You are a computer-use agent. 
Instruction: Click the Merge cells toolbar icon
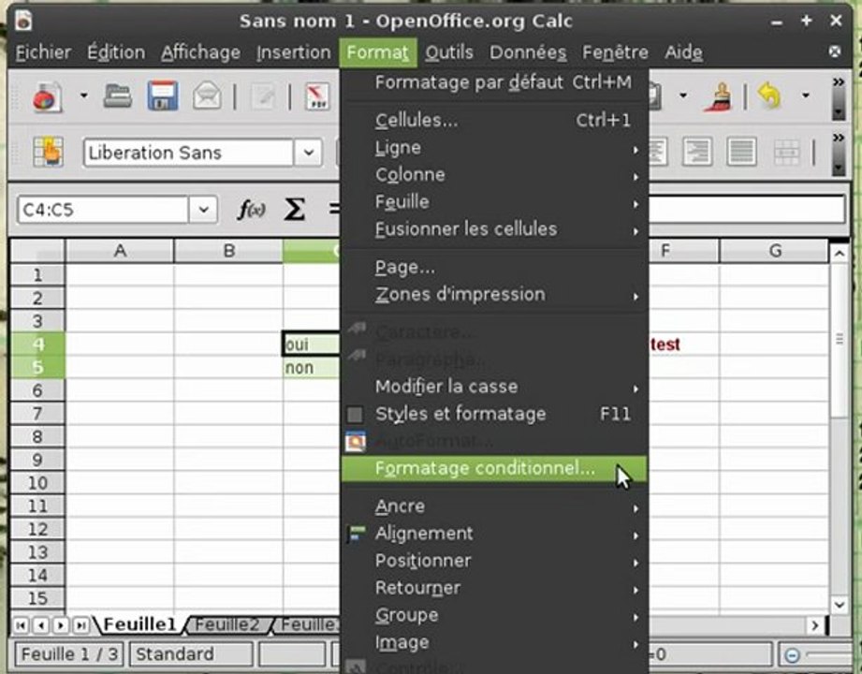tap(786, 153)
